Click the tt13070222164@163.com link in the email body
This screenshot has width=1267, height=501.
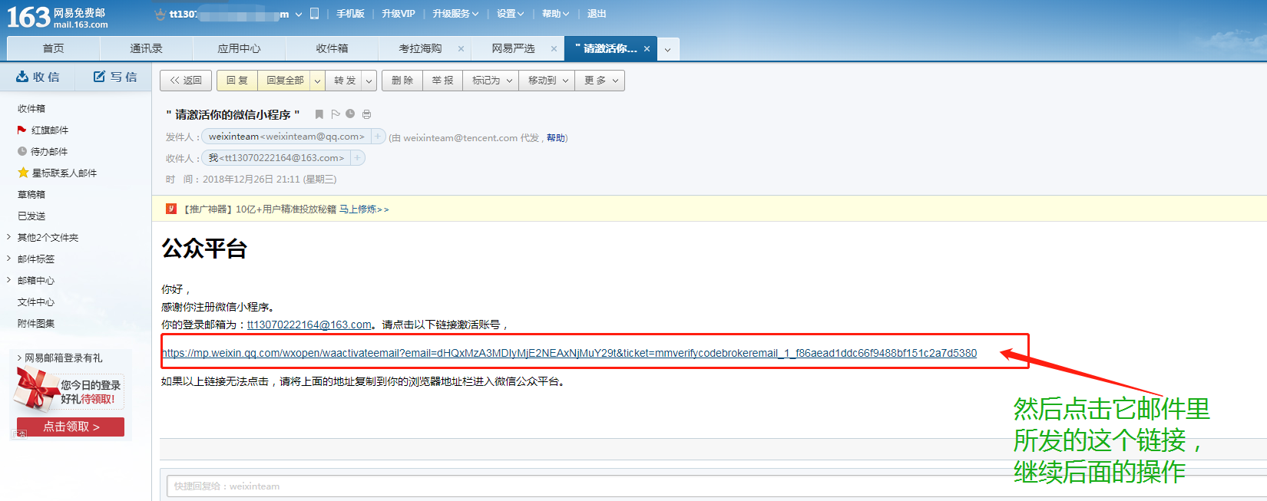click(x=309, y=325)
